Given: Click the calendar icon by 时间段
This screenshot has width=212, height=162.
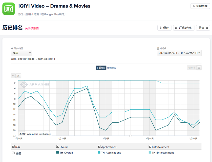Looking at the screenshot, I should [158, 48].
